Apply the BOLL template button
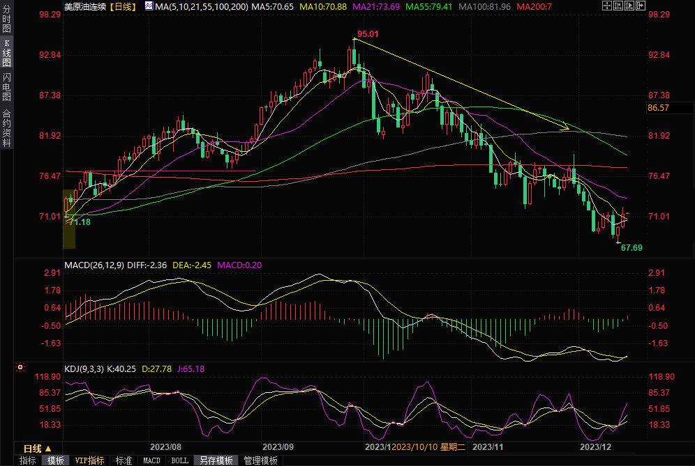 coord(179,460)
